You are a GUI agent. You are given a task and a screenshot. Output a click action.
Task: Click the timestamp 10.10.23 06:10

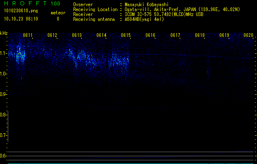21,19
